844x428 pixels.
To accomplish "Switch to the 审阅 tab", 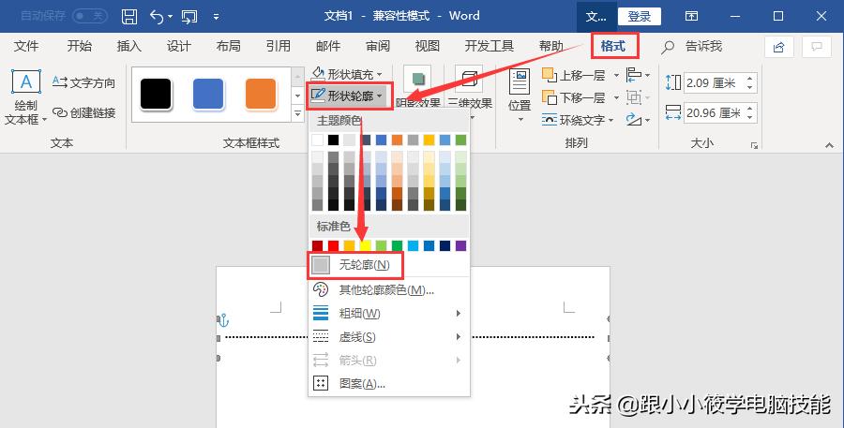I will [x=378, y=46].
